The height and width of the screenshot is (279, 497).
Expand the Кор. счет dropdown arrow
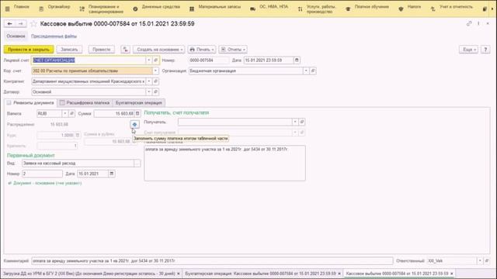[155, 71]
